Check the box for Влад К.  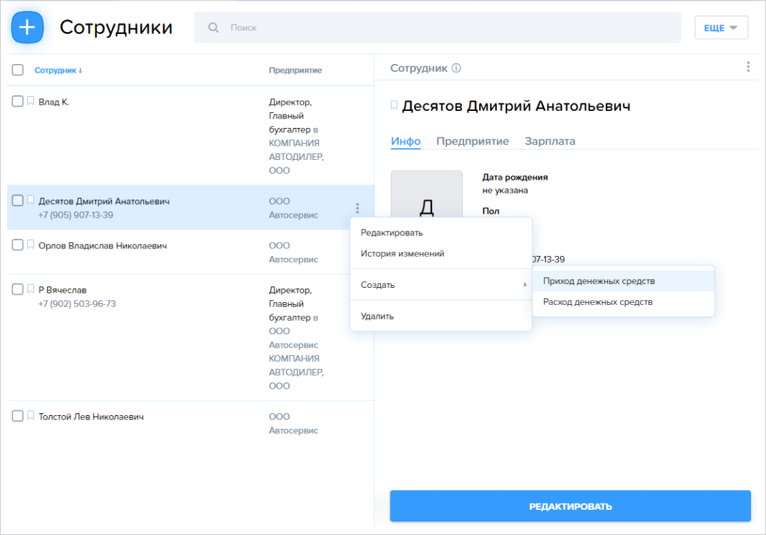tap(18, 101)
